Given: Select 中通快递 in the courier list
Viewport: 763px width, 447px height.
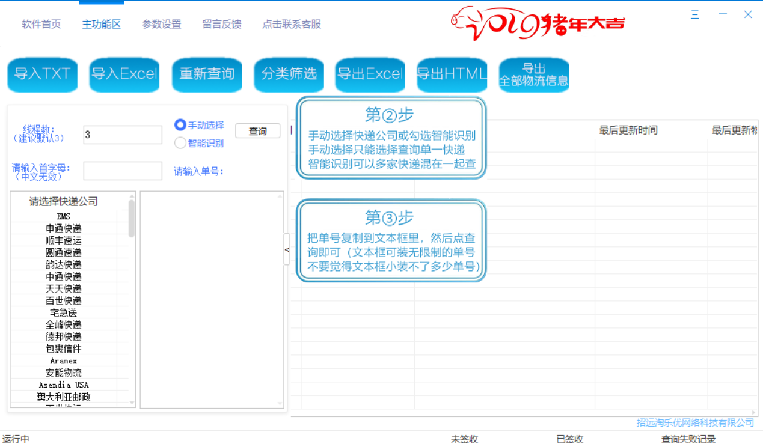Looking at the screenshot, I should (64, 276).
